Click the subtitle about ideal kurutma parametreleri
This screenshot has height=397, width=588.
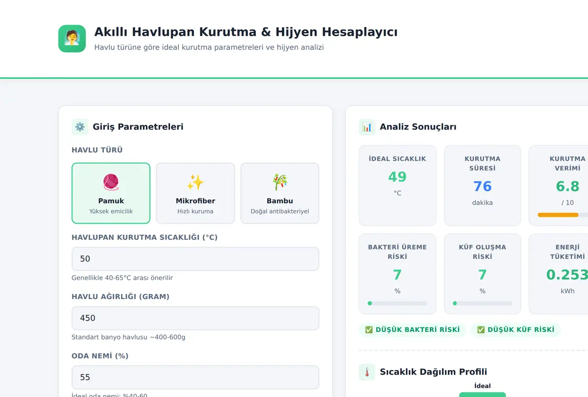209,47
